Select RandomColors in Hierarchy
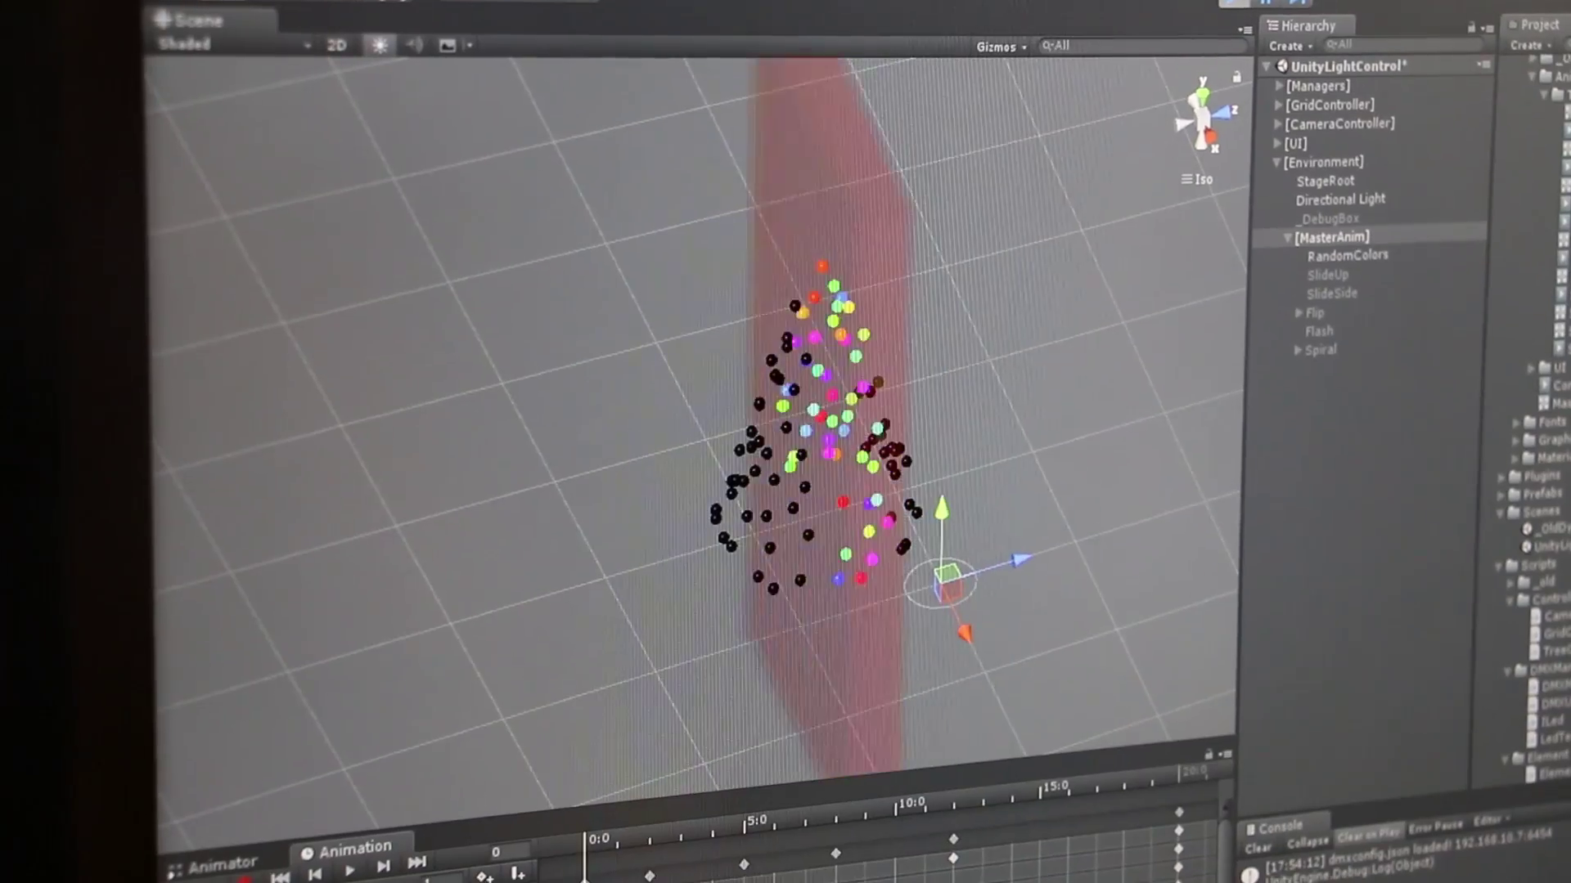The width and height of the screenshot is (1571, 883). tap(1347, 256)
